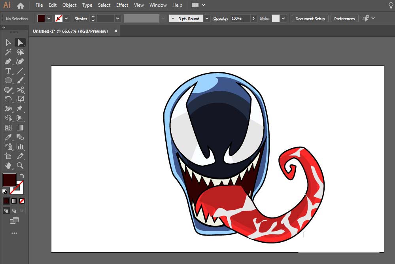Switch to Gradient paint mode

click(14, 201)
